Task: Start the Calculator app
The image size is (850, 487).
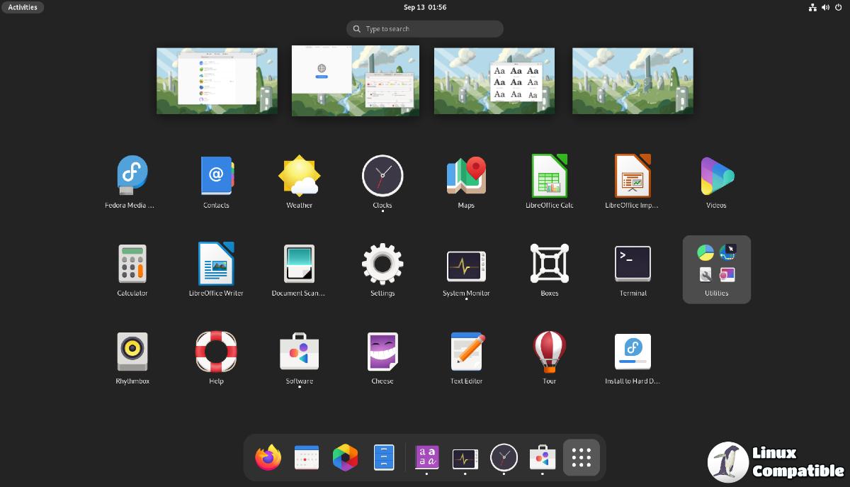Action: tap(132, 263)
